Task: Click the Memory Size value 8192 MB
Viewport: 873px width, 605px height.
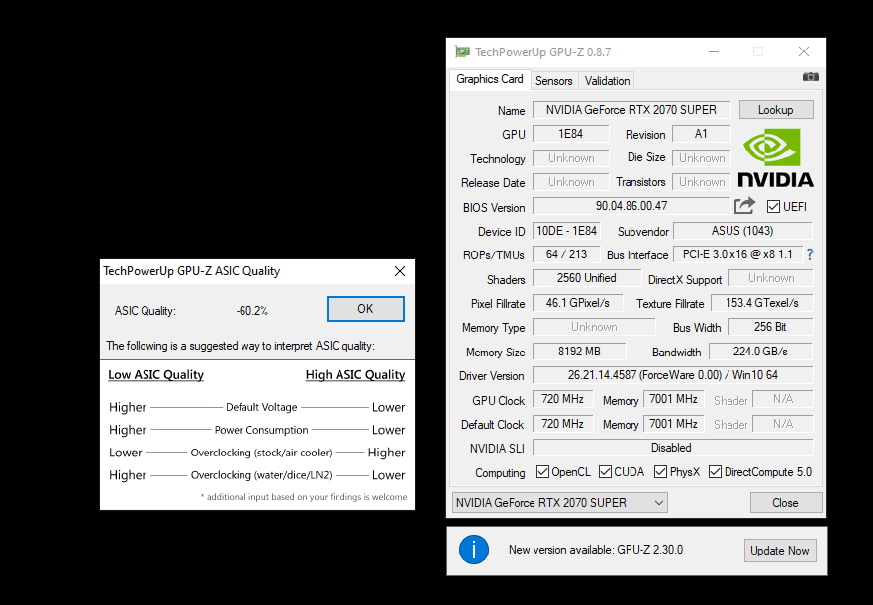Action: [579, 352]
